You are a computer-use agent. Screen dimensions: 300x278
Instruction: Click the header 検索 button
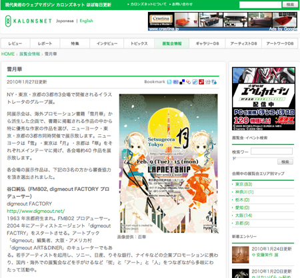coord(290,5)
